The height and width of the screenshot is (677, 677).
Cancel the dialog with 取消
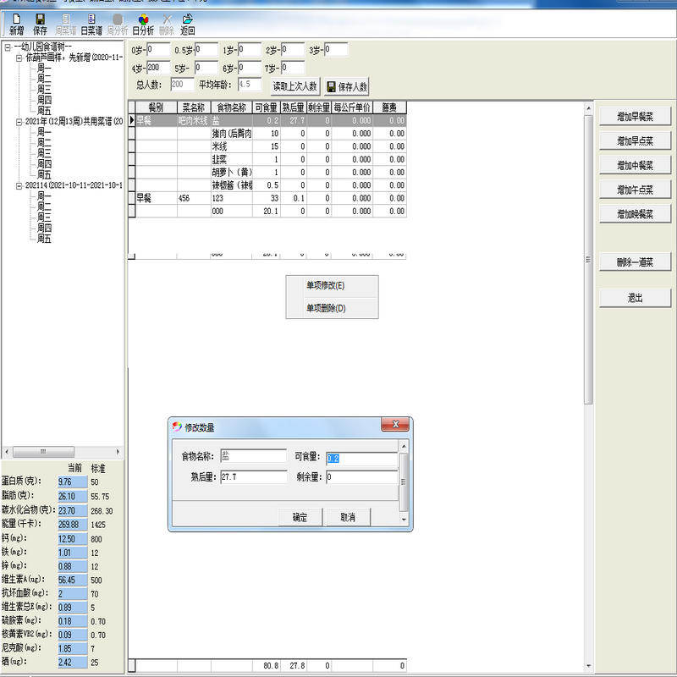(x=348, y=517)
